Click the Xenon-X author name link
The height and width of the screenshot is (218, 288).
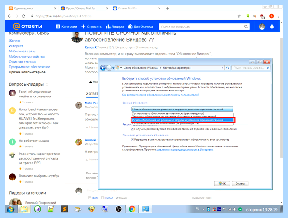point(91,47)
